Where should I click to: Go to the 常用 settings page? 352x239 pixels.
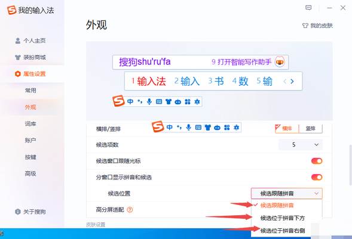30,91
